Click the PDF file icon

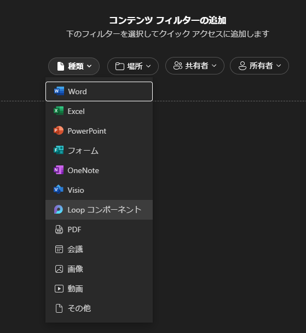click(x=59, y=229)
